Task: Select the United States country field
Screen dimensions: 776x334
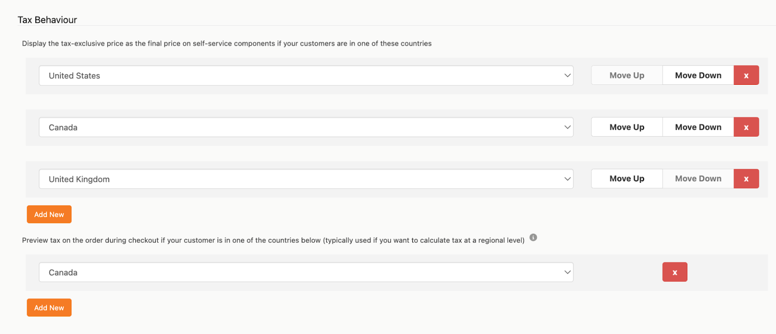Action: 306,76
